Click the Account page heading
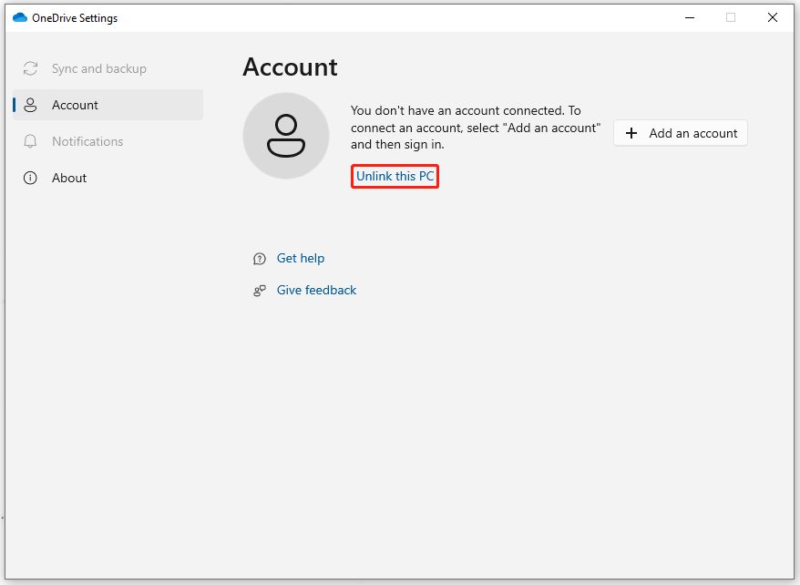Image resolution: width=800 pixels, height=585 pixels. (x=290, y=67)
